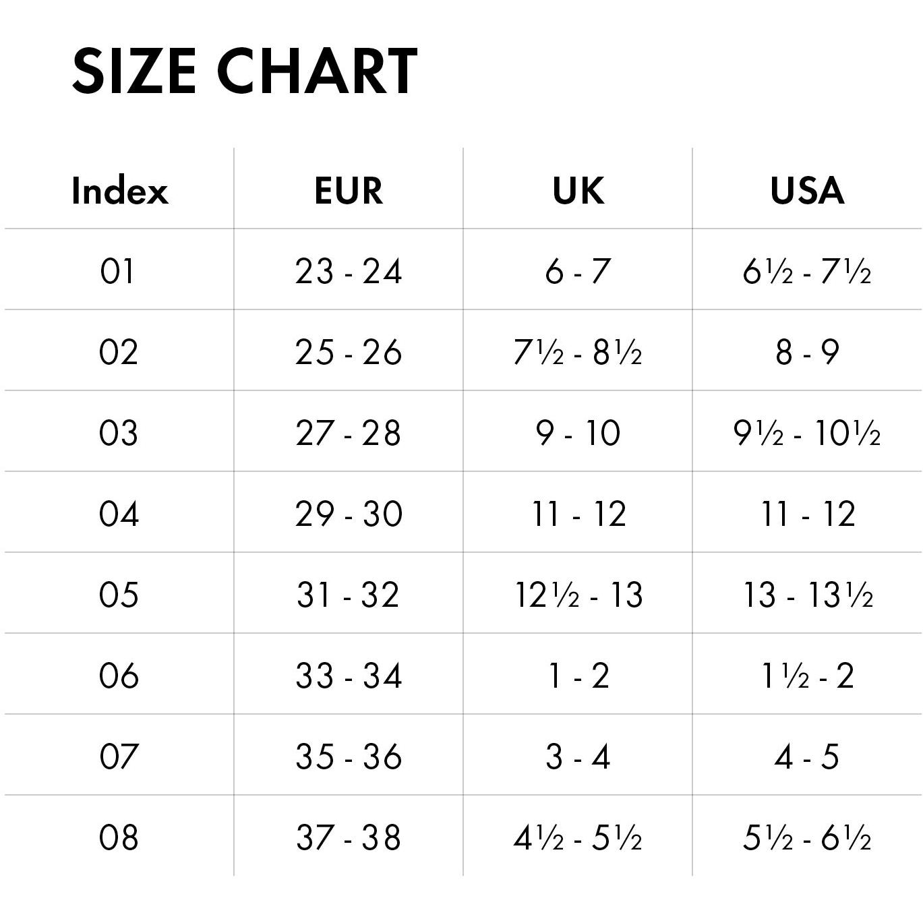
Task: Click UK size 3 - 4 cell
Action: point(578,757)
